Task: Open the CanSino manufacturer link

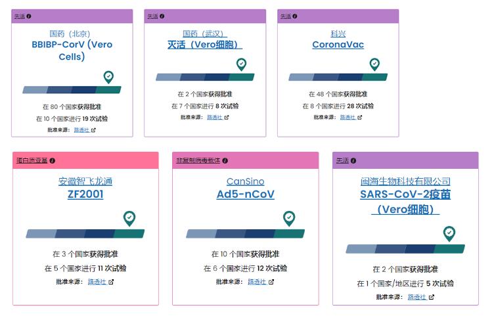Action: (x=246, y=181)
